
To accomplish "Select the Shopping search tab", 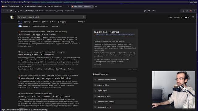I will (62, 22).
